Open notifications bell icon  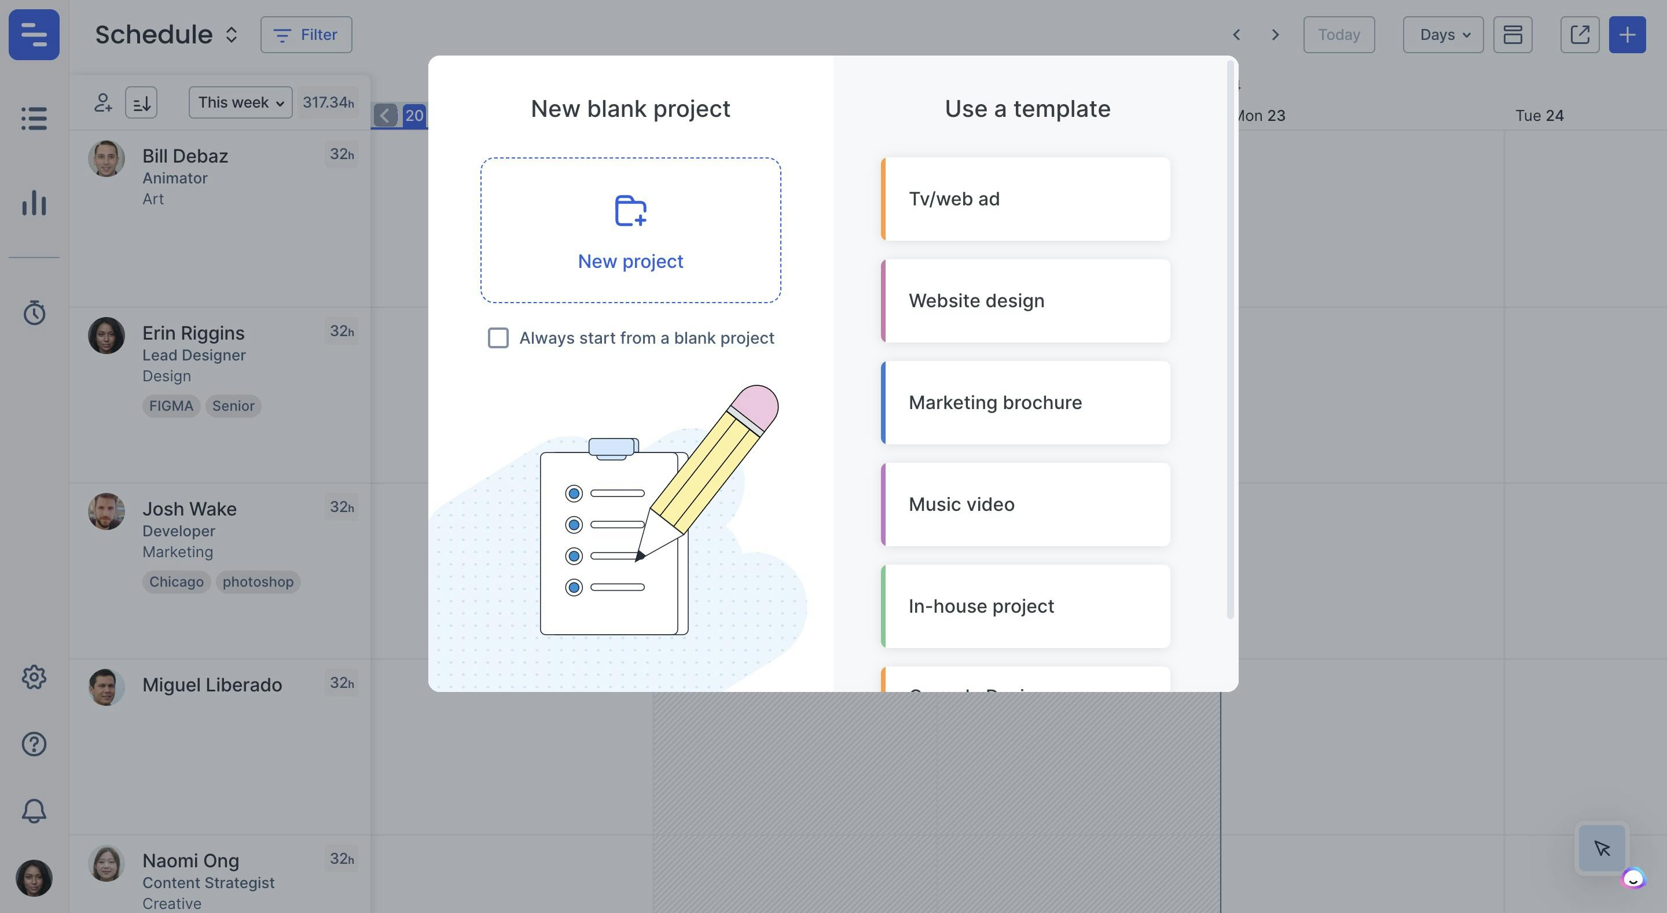point(34,811)
